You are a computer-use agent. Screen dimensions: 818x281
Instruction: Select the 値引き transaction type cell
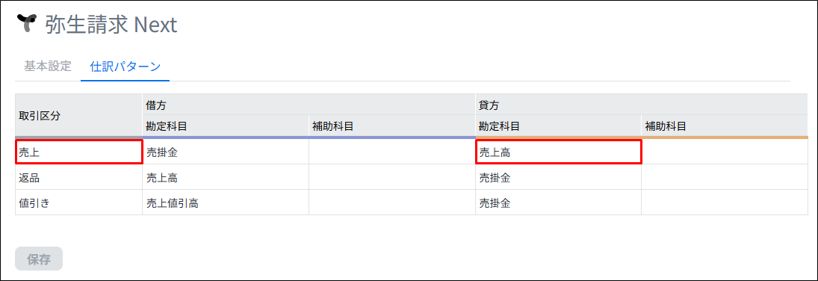(x=78, y=203)
